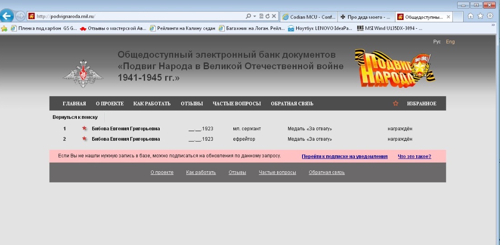
Task: Click the URL address bar field
Action: (x=136, y=16)
